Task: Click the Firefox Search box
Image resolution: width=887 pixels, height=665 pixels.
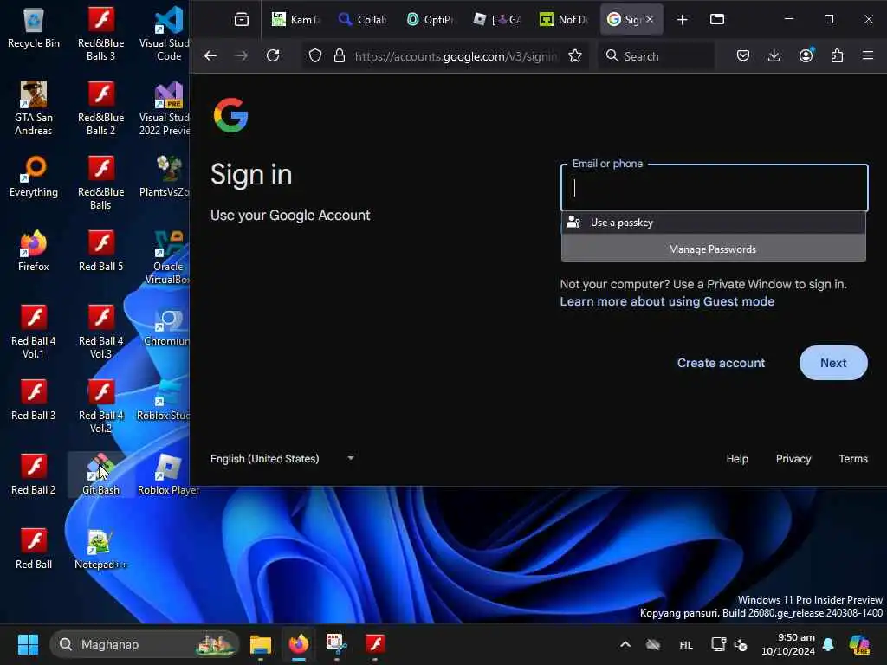Action: (x=657, y=56)
